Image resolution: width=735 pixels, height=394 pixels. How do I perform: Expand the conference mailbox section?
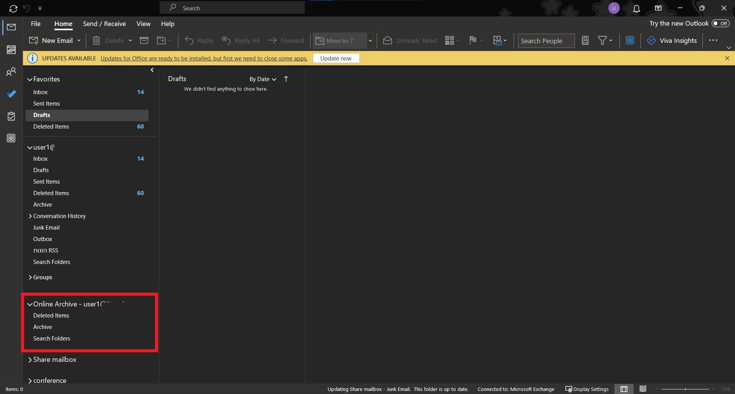pos(30,381)
